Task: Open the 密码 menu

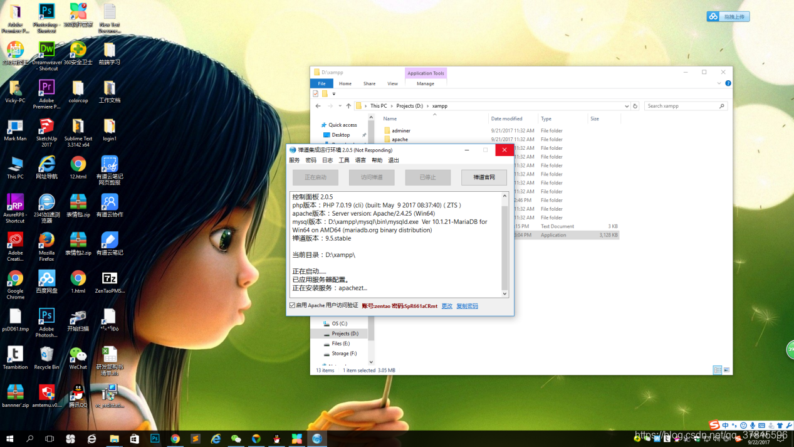Action: point(311,160)
